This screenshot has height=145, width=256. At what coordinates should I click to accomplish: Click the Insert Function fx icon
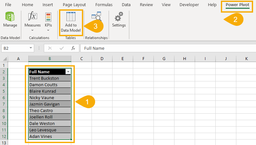click(x=73, y=48)
